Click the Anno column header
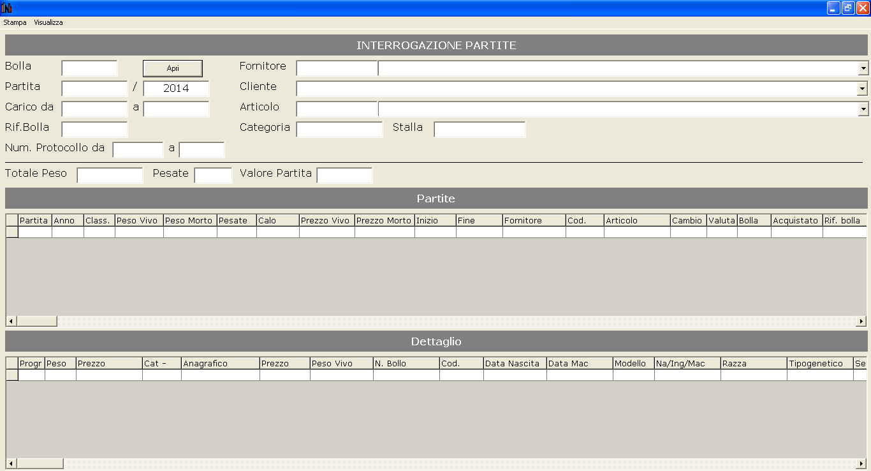Screen dimensions: 871x471 [x=68, y=220]
